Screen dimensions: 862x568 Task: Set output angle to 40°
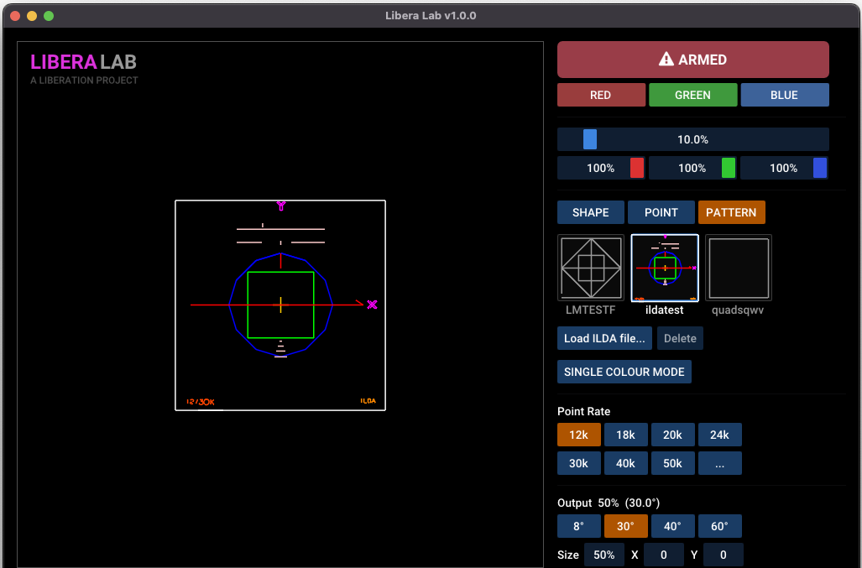point(673,526)
